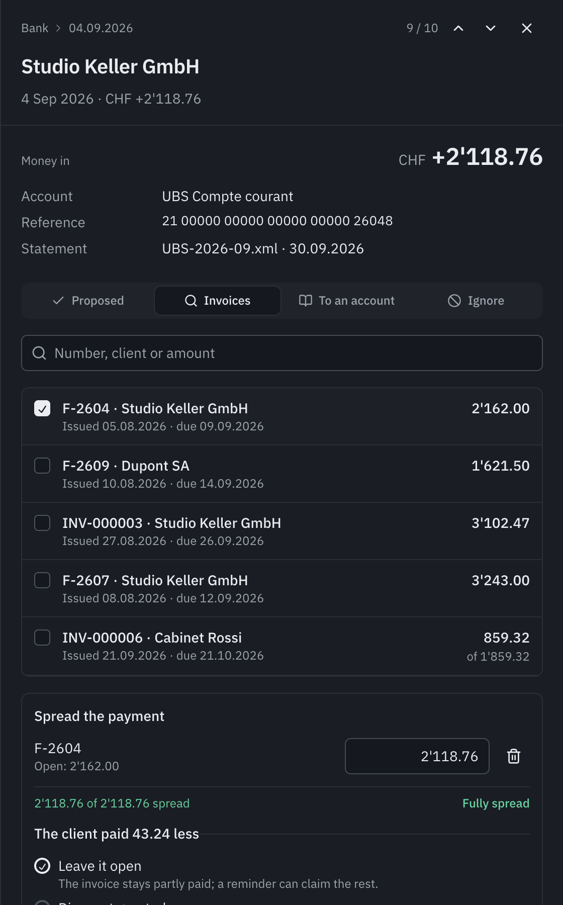Select the Leave it open option
This screenshot has width=563, height=905.
point(42,866)
